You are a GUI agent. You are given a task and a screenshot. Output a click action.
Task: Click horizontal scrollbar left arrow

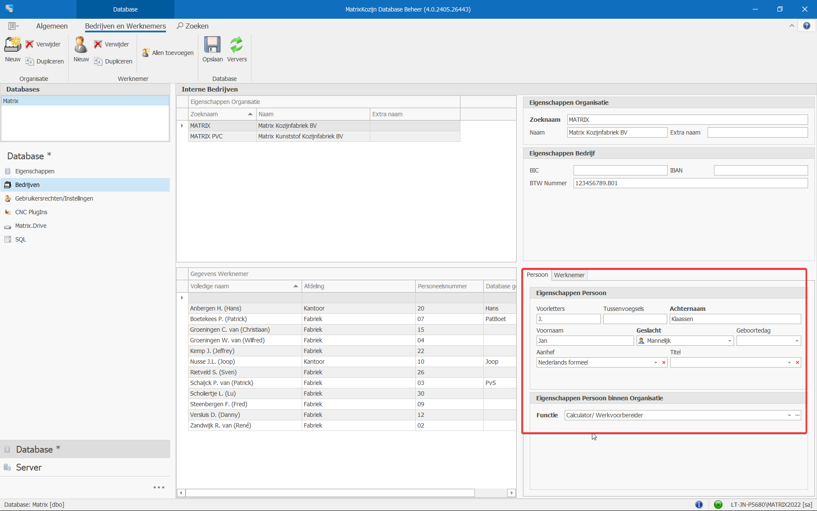point(181,493)
